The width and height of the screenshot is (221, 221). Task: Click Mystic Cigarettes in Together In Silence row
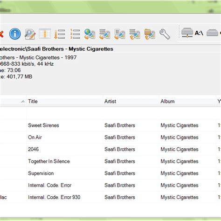click(180, 161)
